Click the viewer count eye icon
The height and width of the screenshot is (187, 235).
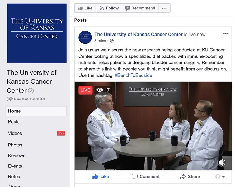click(100, 90)
